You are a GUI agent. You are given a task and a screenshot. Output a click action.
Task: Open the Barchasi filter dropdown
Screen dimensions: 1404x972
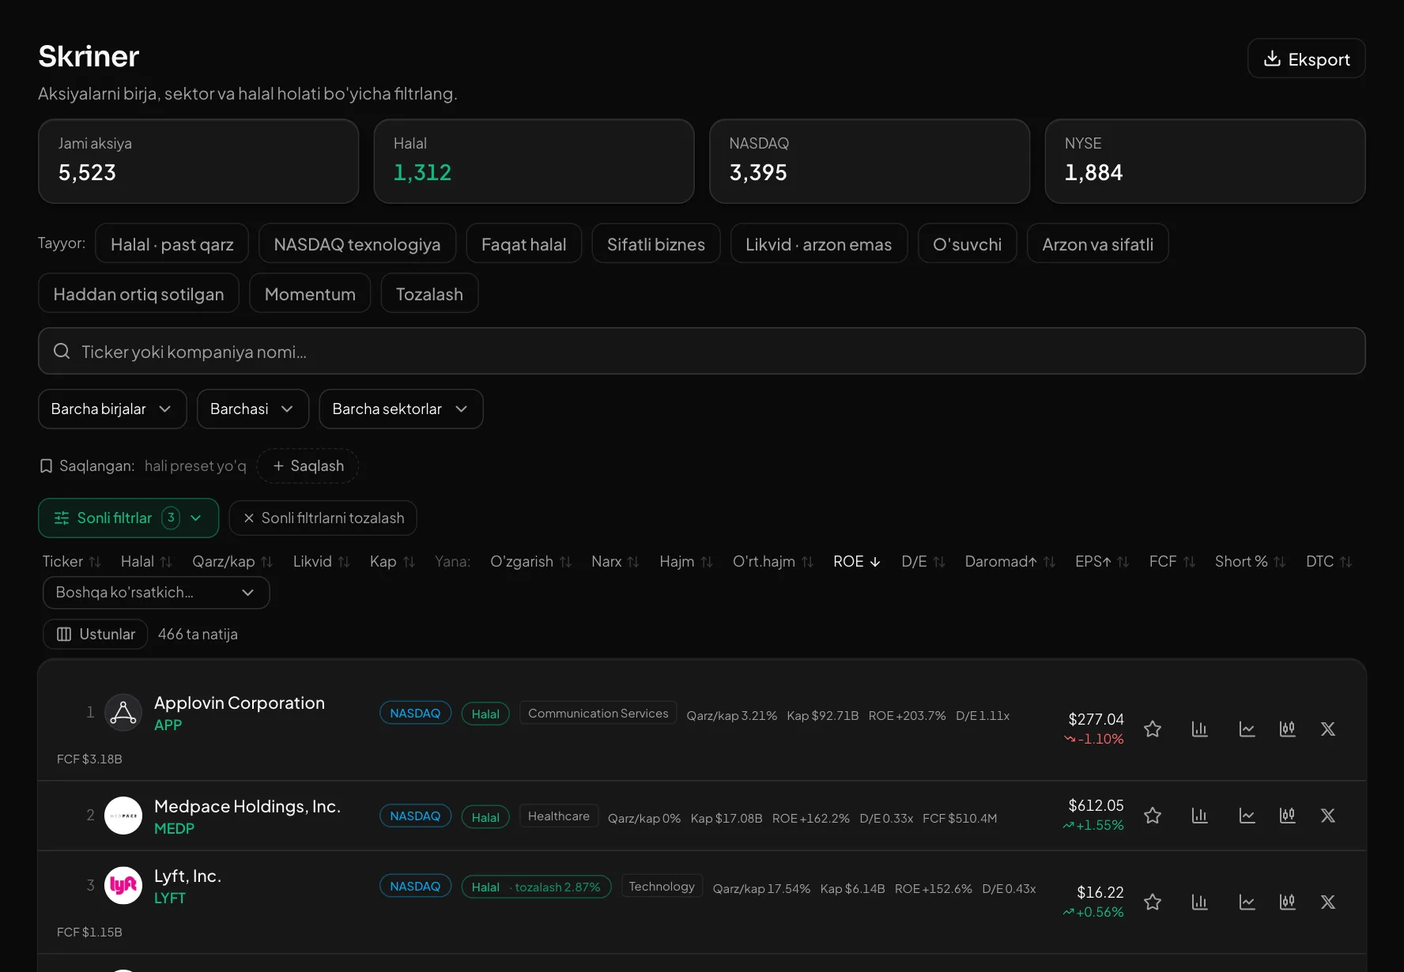[253, 409]
